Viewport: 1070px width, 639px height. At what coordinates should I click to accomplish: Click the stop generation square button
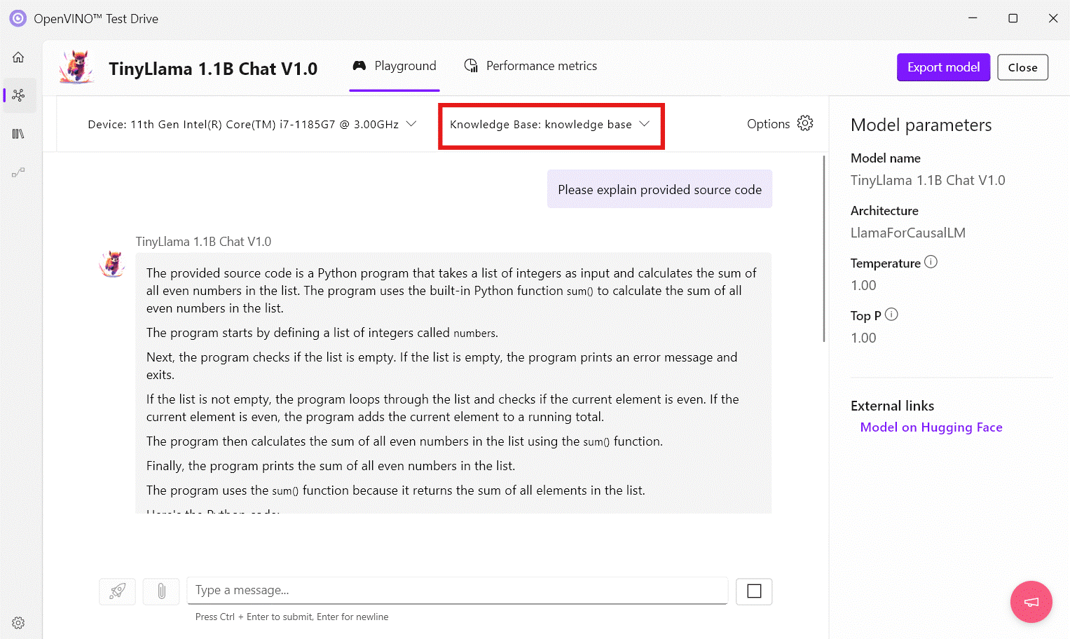[x=753, y=591]
